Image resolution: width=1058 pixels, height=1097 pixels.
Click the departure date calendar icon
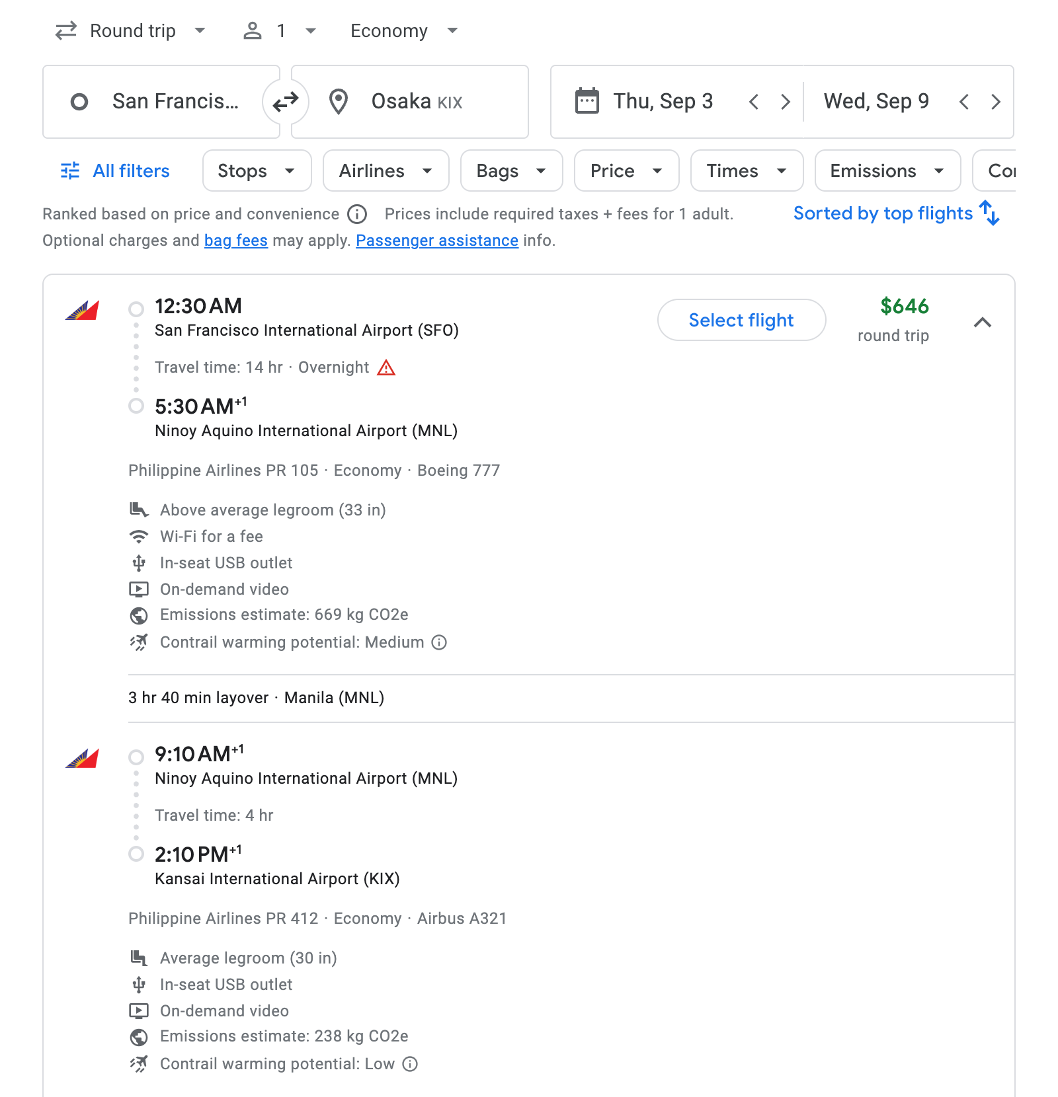586,101
